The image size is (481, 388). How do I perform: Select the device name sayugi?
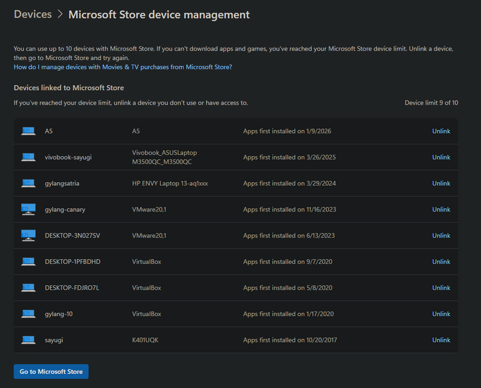coord(54,340)
